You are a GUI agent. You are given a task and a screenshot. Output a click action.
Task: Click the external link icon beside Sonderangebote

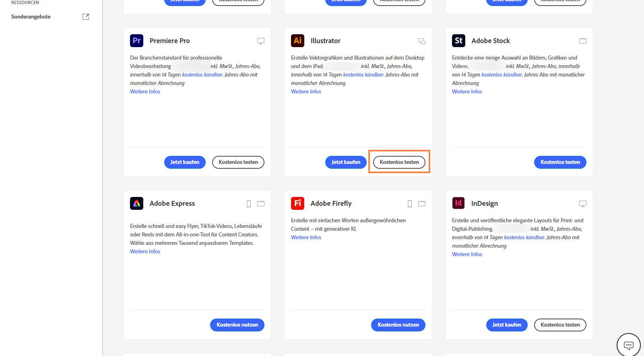[x=86, y=17]
